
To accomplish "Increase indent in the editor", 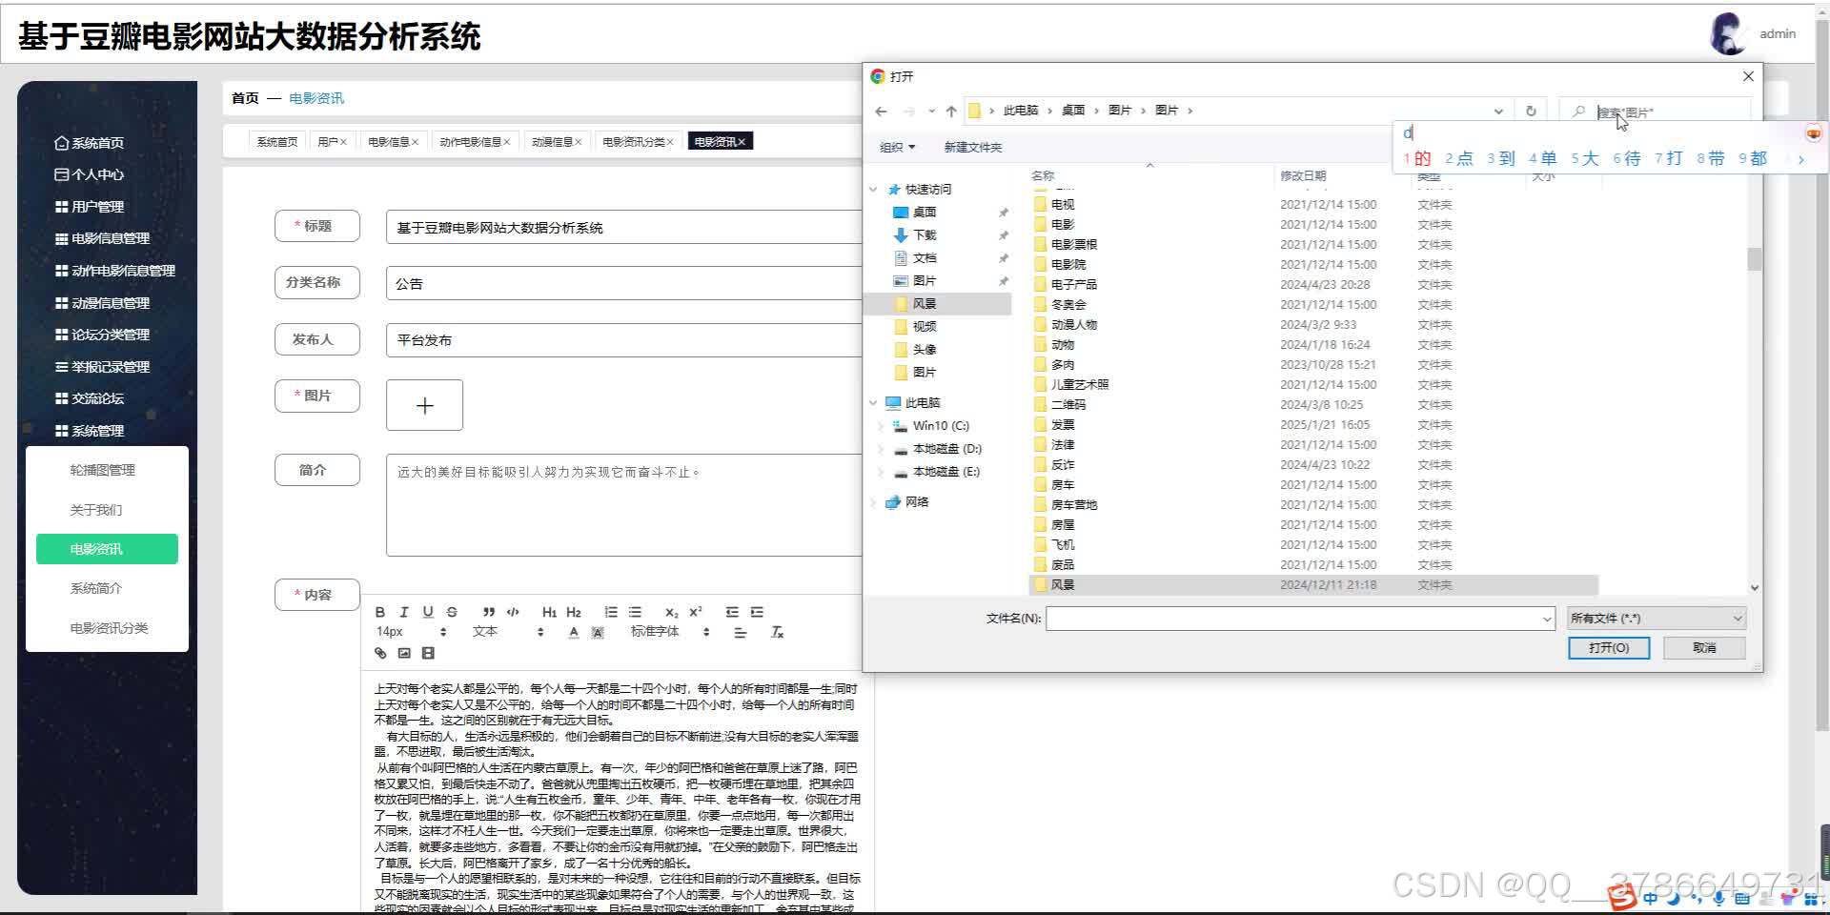I will tap(757, 612).
